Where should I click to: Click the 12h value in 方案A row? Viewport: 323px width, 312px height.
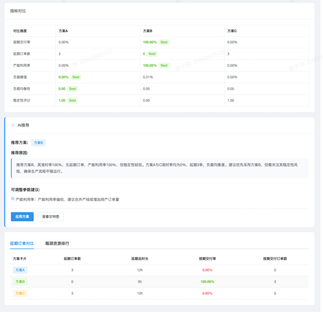pos(140,270)
